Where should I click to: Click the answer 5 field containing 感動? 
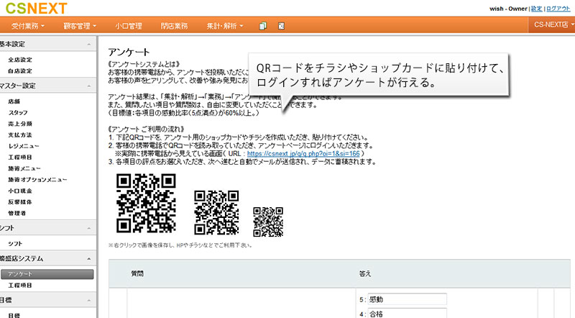(x=408, y=299)
